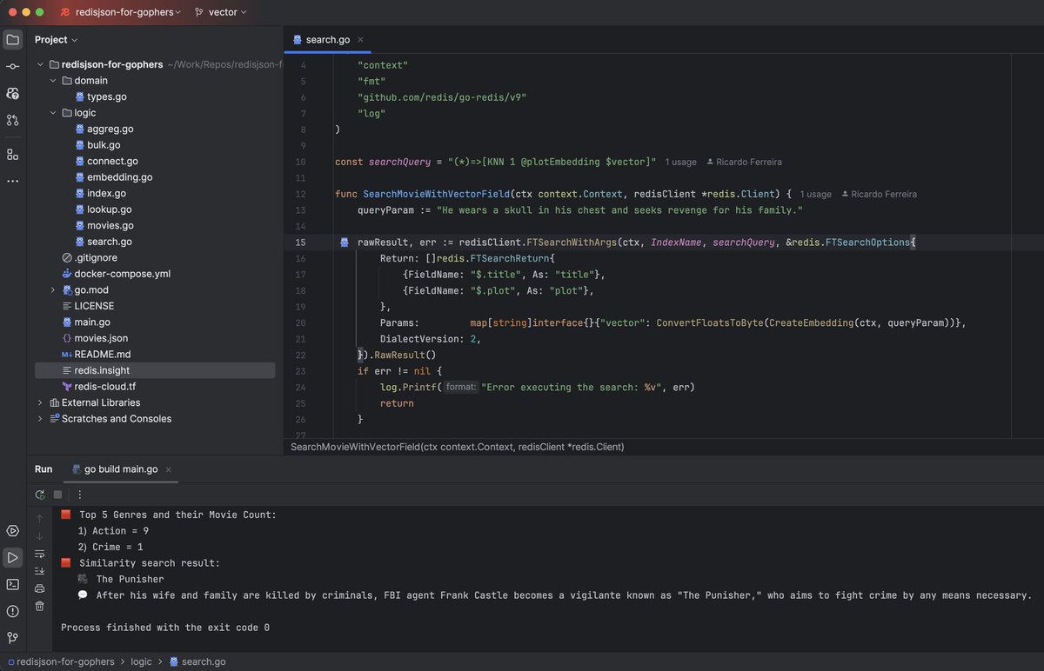Close the search.go editor tab
Viewport: 1044px width, 671px height.
(361, 40)
